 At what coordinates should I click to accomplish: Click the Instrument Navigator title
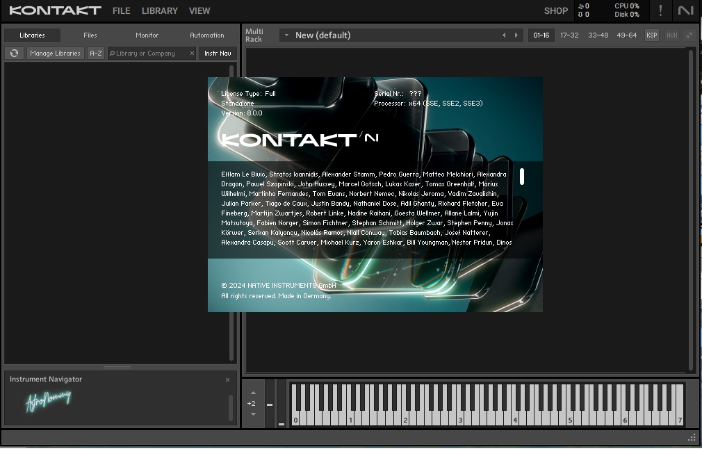(46, 379)
